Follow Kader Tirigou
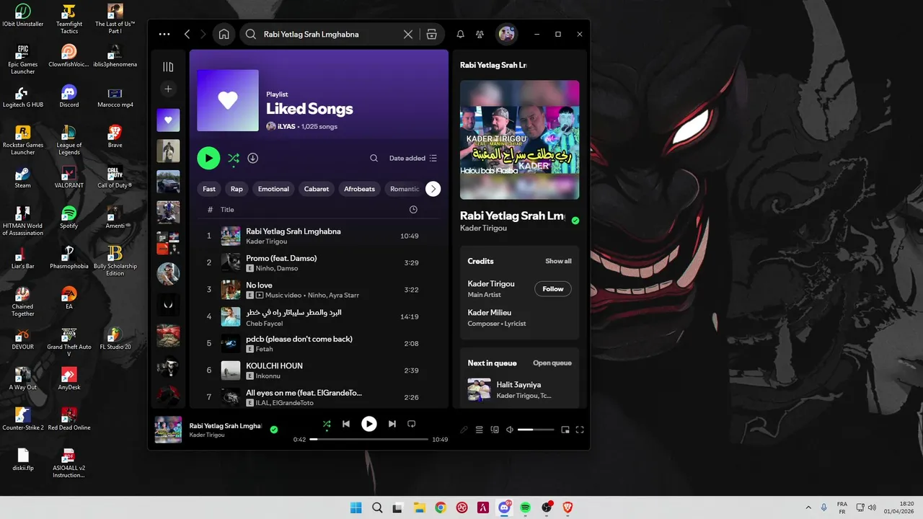The width and height of the screenshot is (923, 519). (553, 289)
